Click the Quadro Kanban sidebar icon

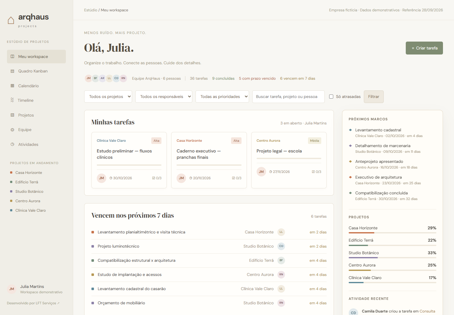[x=12, y=71]
